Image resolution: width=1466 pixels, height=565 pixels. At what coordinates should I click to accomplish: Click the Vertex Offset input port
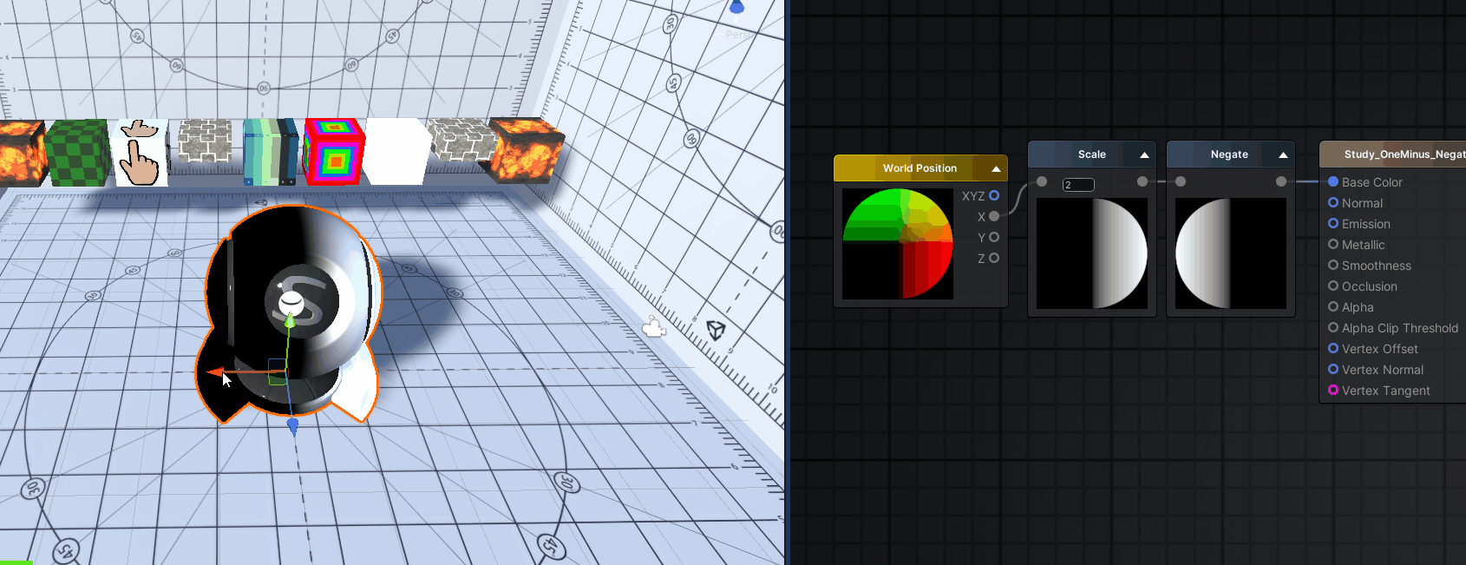[x=1333, y=348]
